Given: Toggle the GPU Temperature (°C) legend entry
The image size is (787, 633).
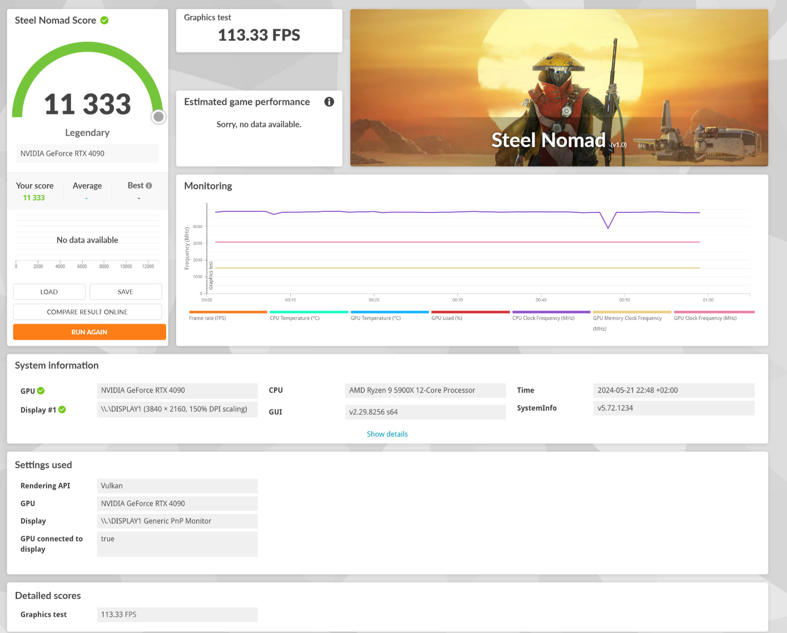Looking at the screenshot, I should coord(390,316).
